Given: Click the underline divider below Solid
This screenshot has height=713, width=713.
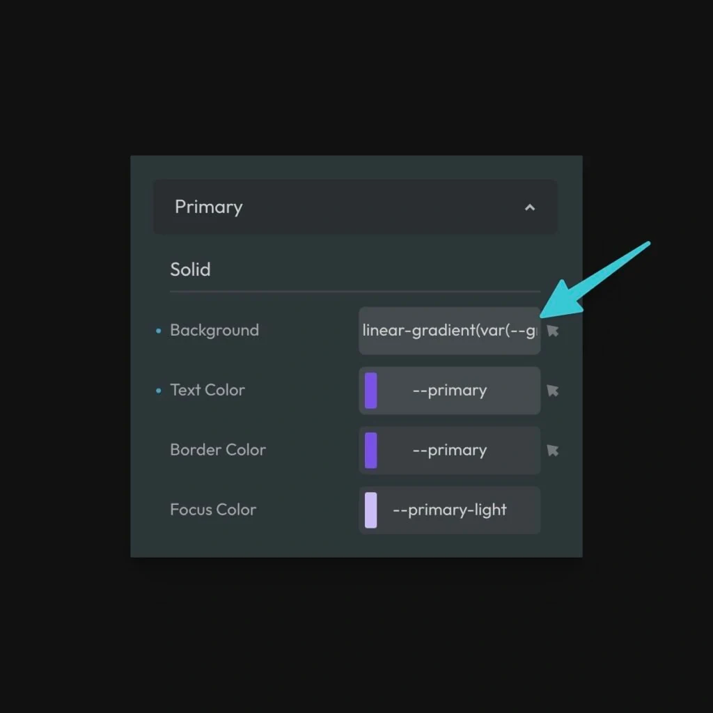Looking at the screenshot, I should 355,291.
